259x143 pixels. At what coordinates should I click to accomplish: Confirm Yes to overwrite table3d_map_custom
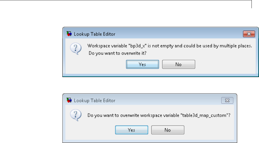click(131, 130)
